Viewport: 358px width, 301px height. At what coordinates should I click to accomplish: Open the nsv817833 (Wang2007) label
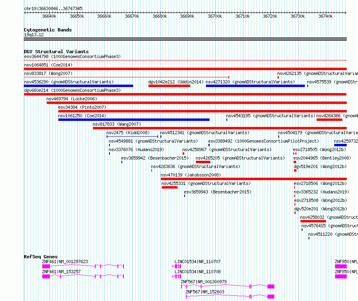click(x=117, y=124)
